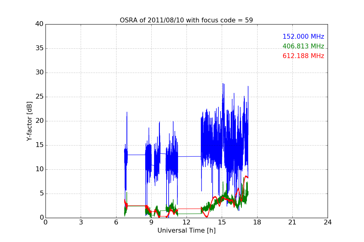Click the plot title mentioning focus code 59
The image size is (364, 242).
[186, 20]
